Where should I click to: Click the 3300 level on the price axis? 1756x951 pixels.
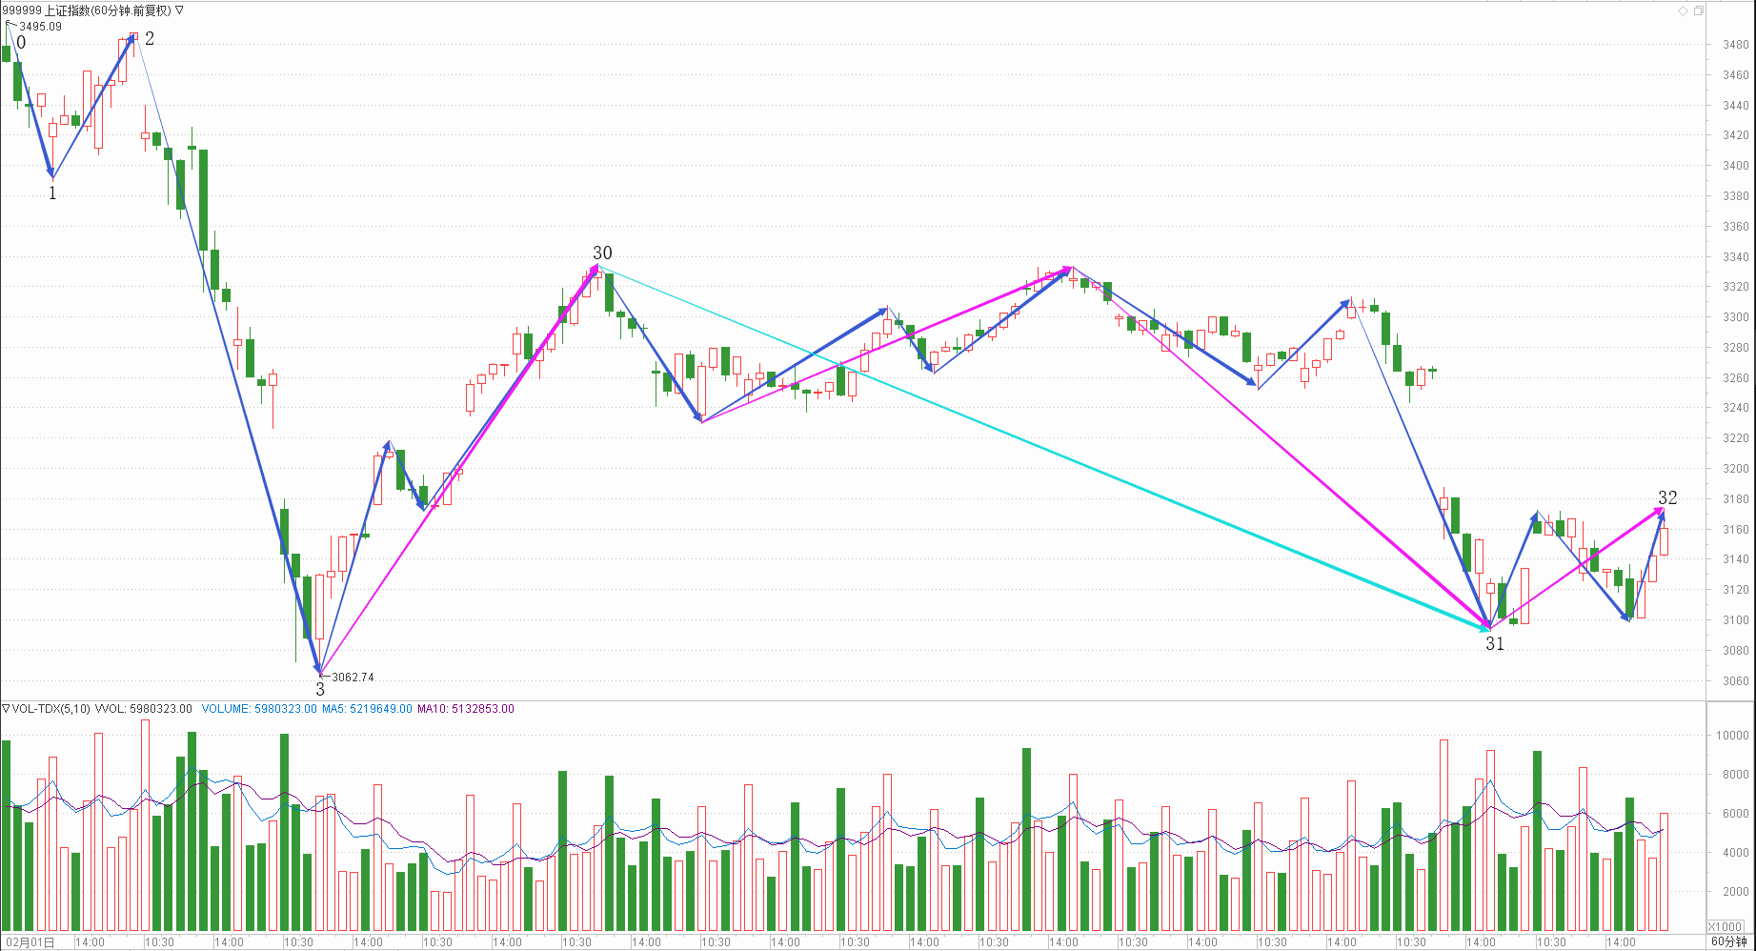[1735, 317]
